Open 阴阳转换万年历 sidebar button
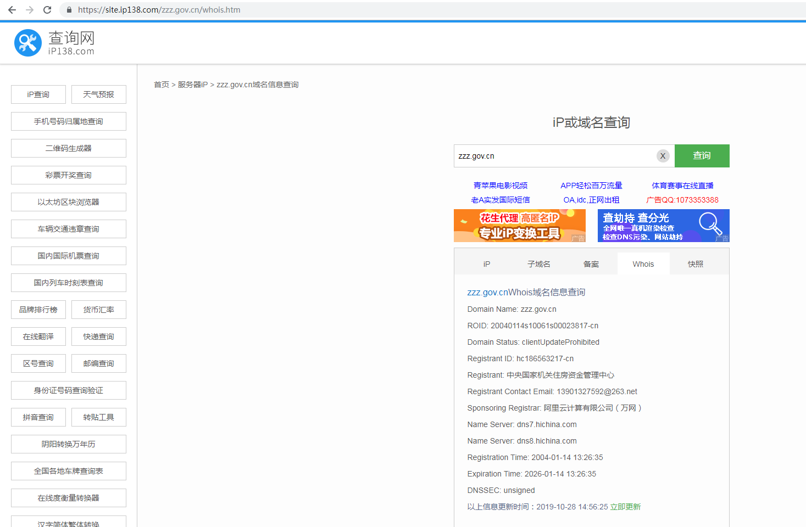Viewport: 806px width, 527px height. [x=69, y=444]
